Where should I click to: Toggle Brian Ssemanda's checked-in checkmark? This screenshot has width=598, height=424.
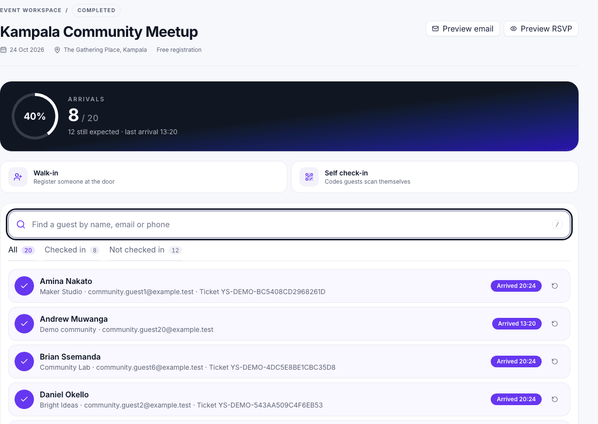point(24,361)
